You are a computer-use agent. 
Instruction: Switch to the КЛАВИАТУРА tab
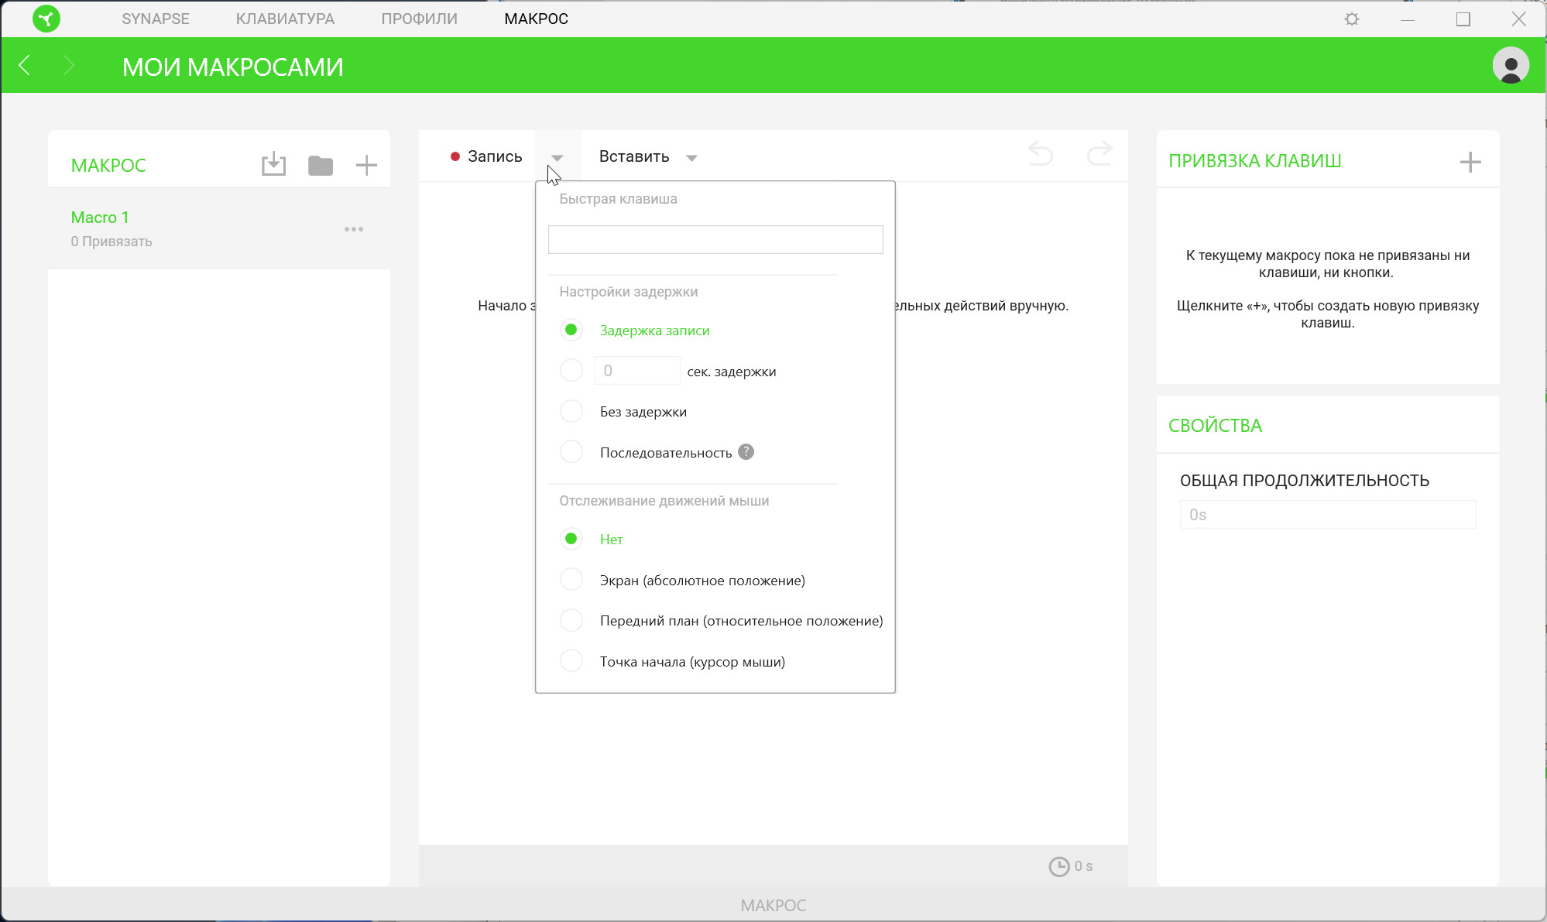(x=285, y=19)
